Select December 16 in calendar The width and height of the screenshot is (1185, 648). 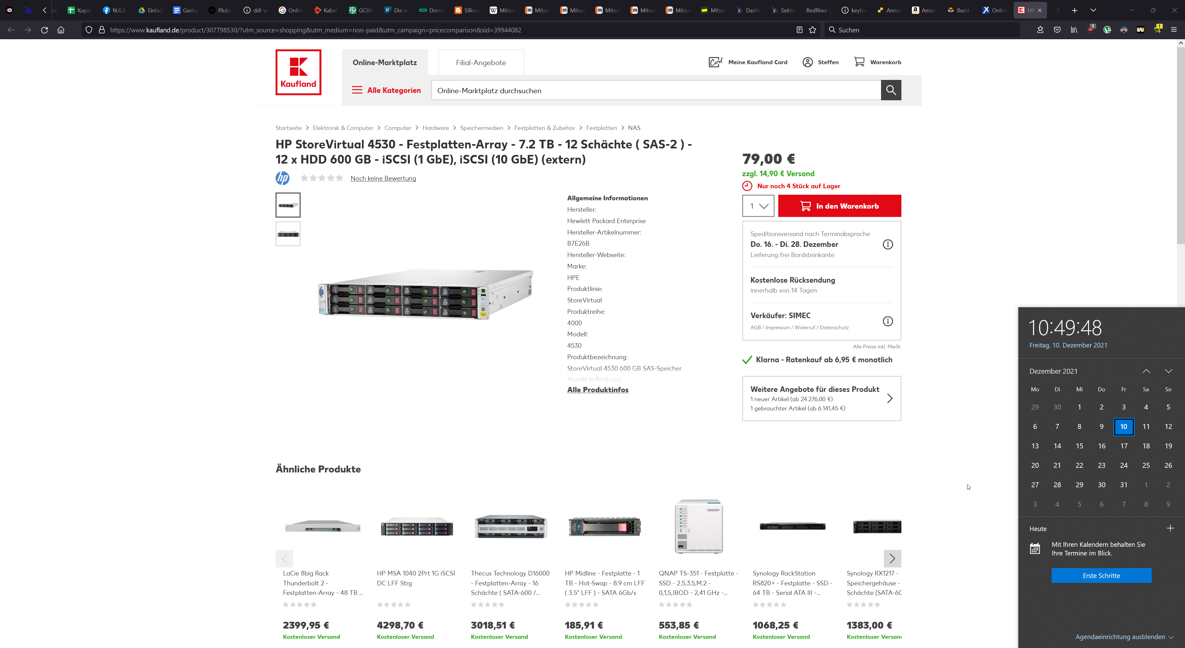click(x=1101, y=446)
